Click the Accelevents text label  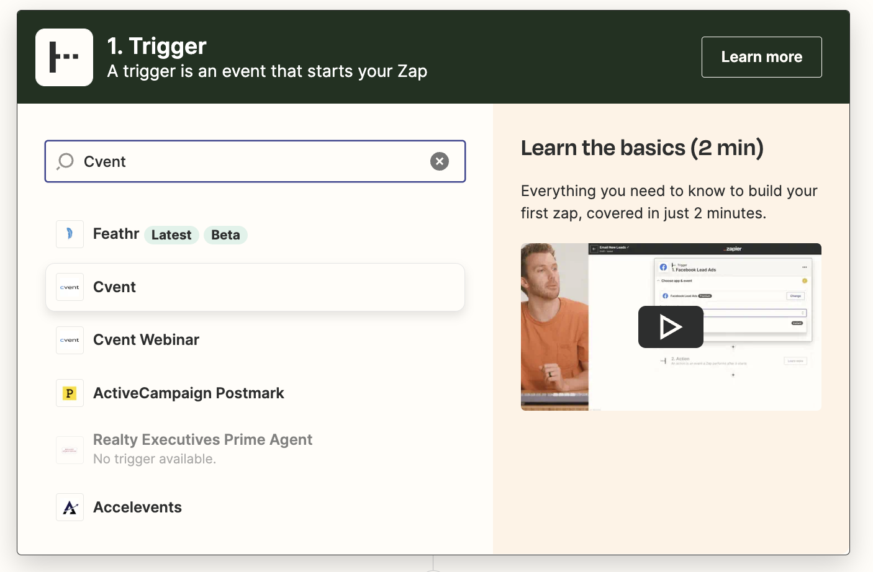click(x=137, y=507)
